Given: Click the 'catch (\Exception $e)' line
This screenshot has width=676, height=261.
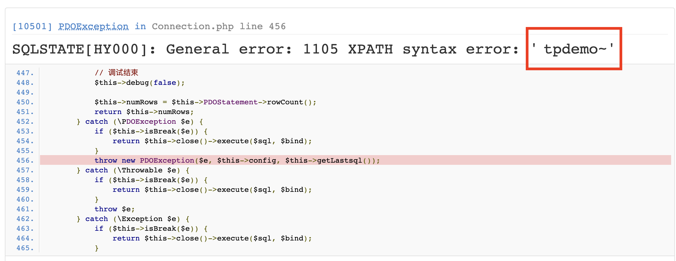Looking at the screenshot, I should pos(133,219).
